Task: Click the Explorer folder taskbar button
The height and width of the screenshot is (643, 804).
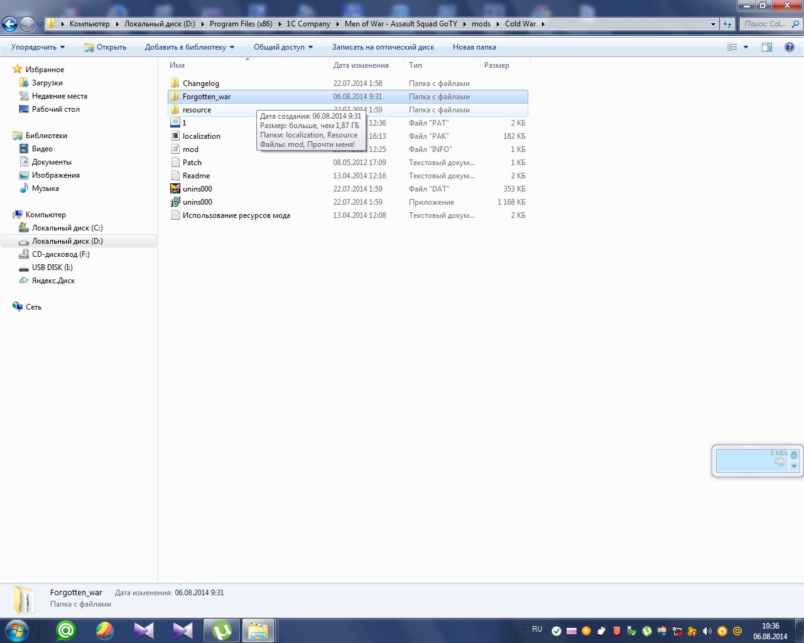Action: click(258, 630)
